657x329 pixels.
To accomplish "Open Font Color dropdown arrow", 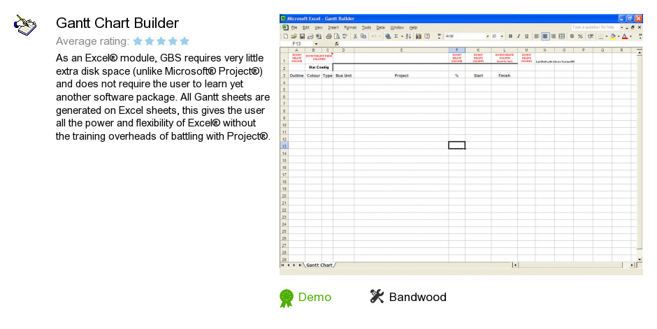I will pyautogui.click(x=630, y=36).
